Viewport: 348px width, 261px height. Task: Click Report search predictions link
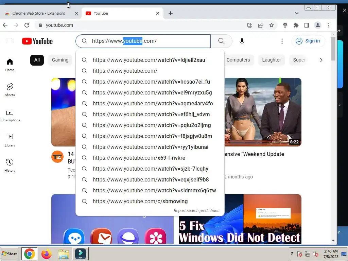(x=196, y=211)
